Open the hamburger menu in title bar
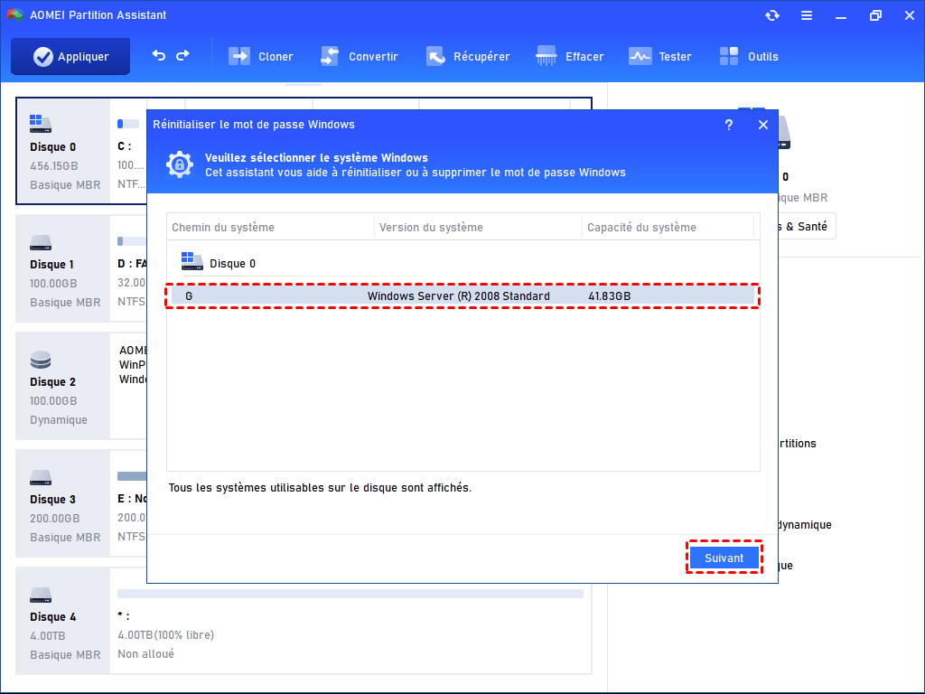This screenshot has width=925, height=694. [x=807, y=16]
